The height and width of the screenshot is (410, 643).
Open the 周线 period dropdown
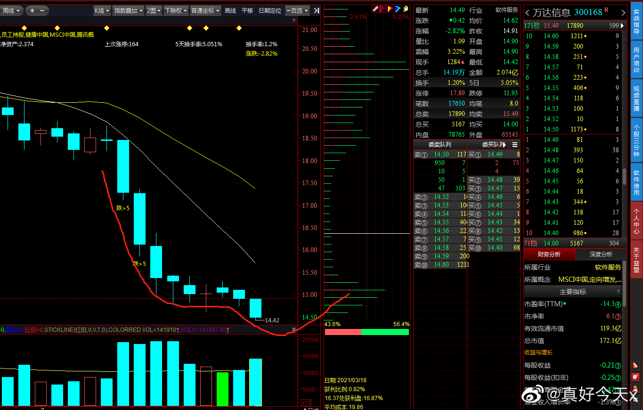12,10
